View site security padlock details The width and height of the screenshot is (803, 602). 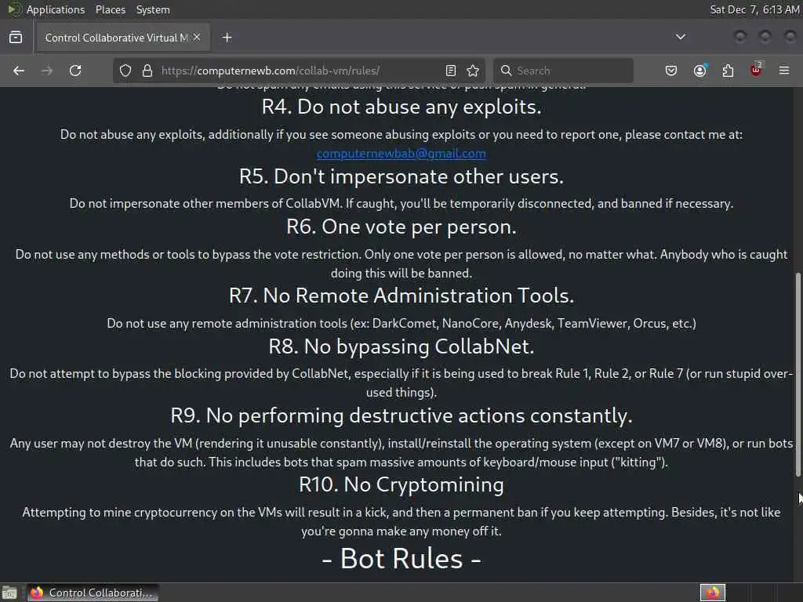click(147, 71)
